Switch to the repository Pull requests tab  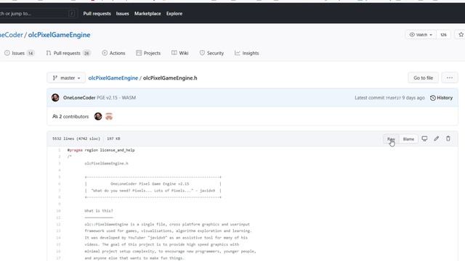tap(68, 53)
